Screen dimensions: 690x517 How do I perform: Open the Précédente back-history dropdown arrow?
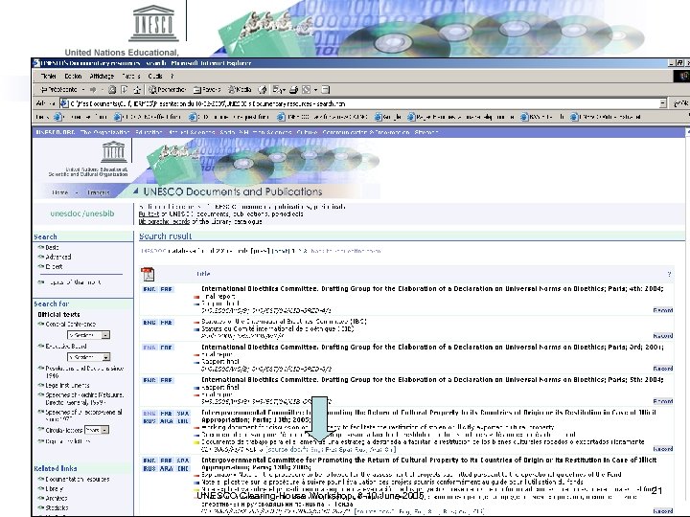point(82,90)
